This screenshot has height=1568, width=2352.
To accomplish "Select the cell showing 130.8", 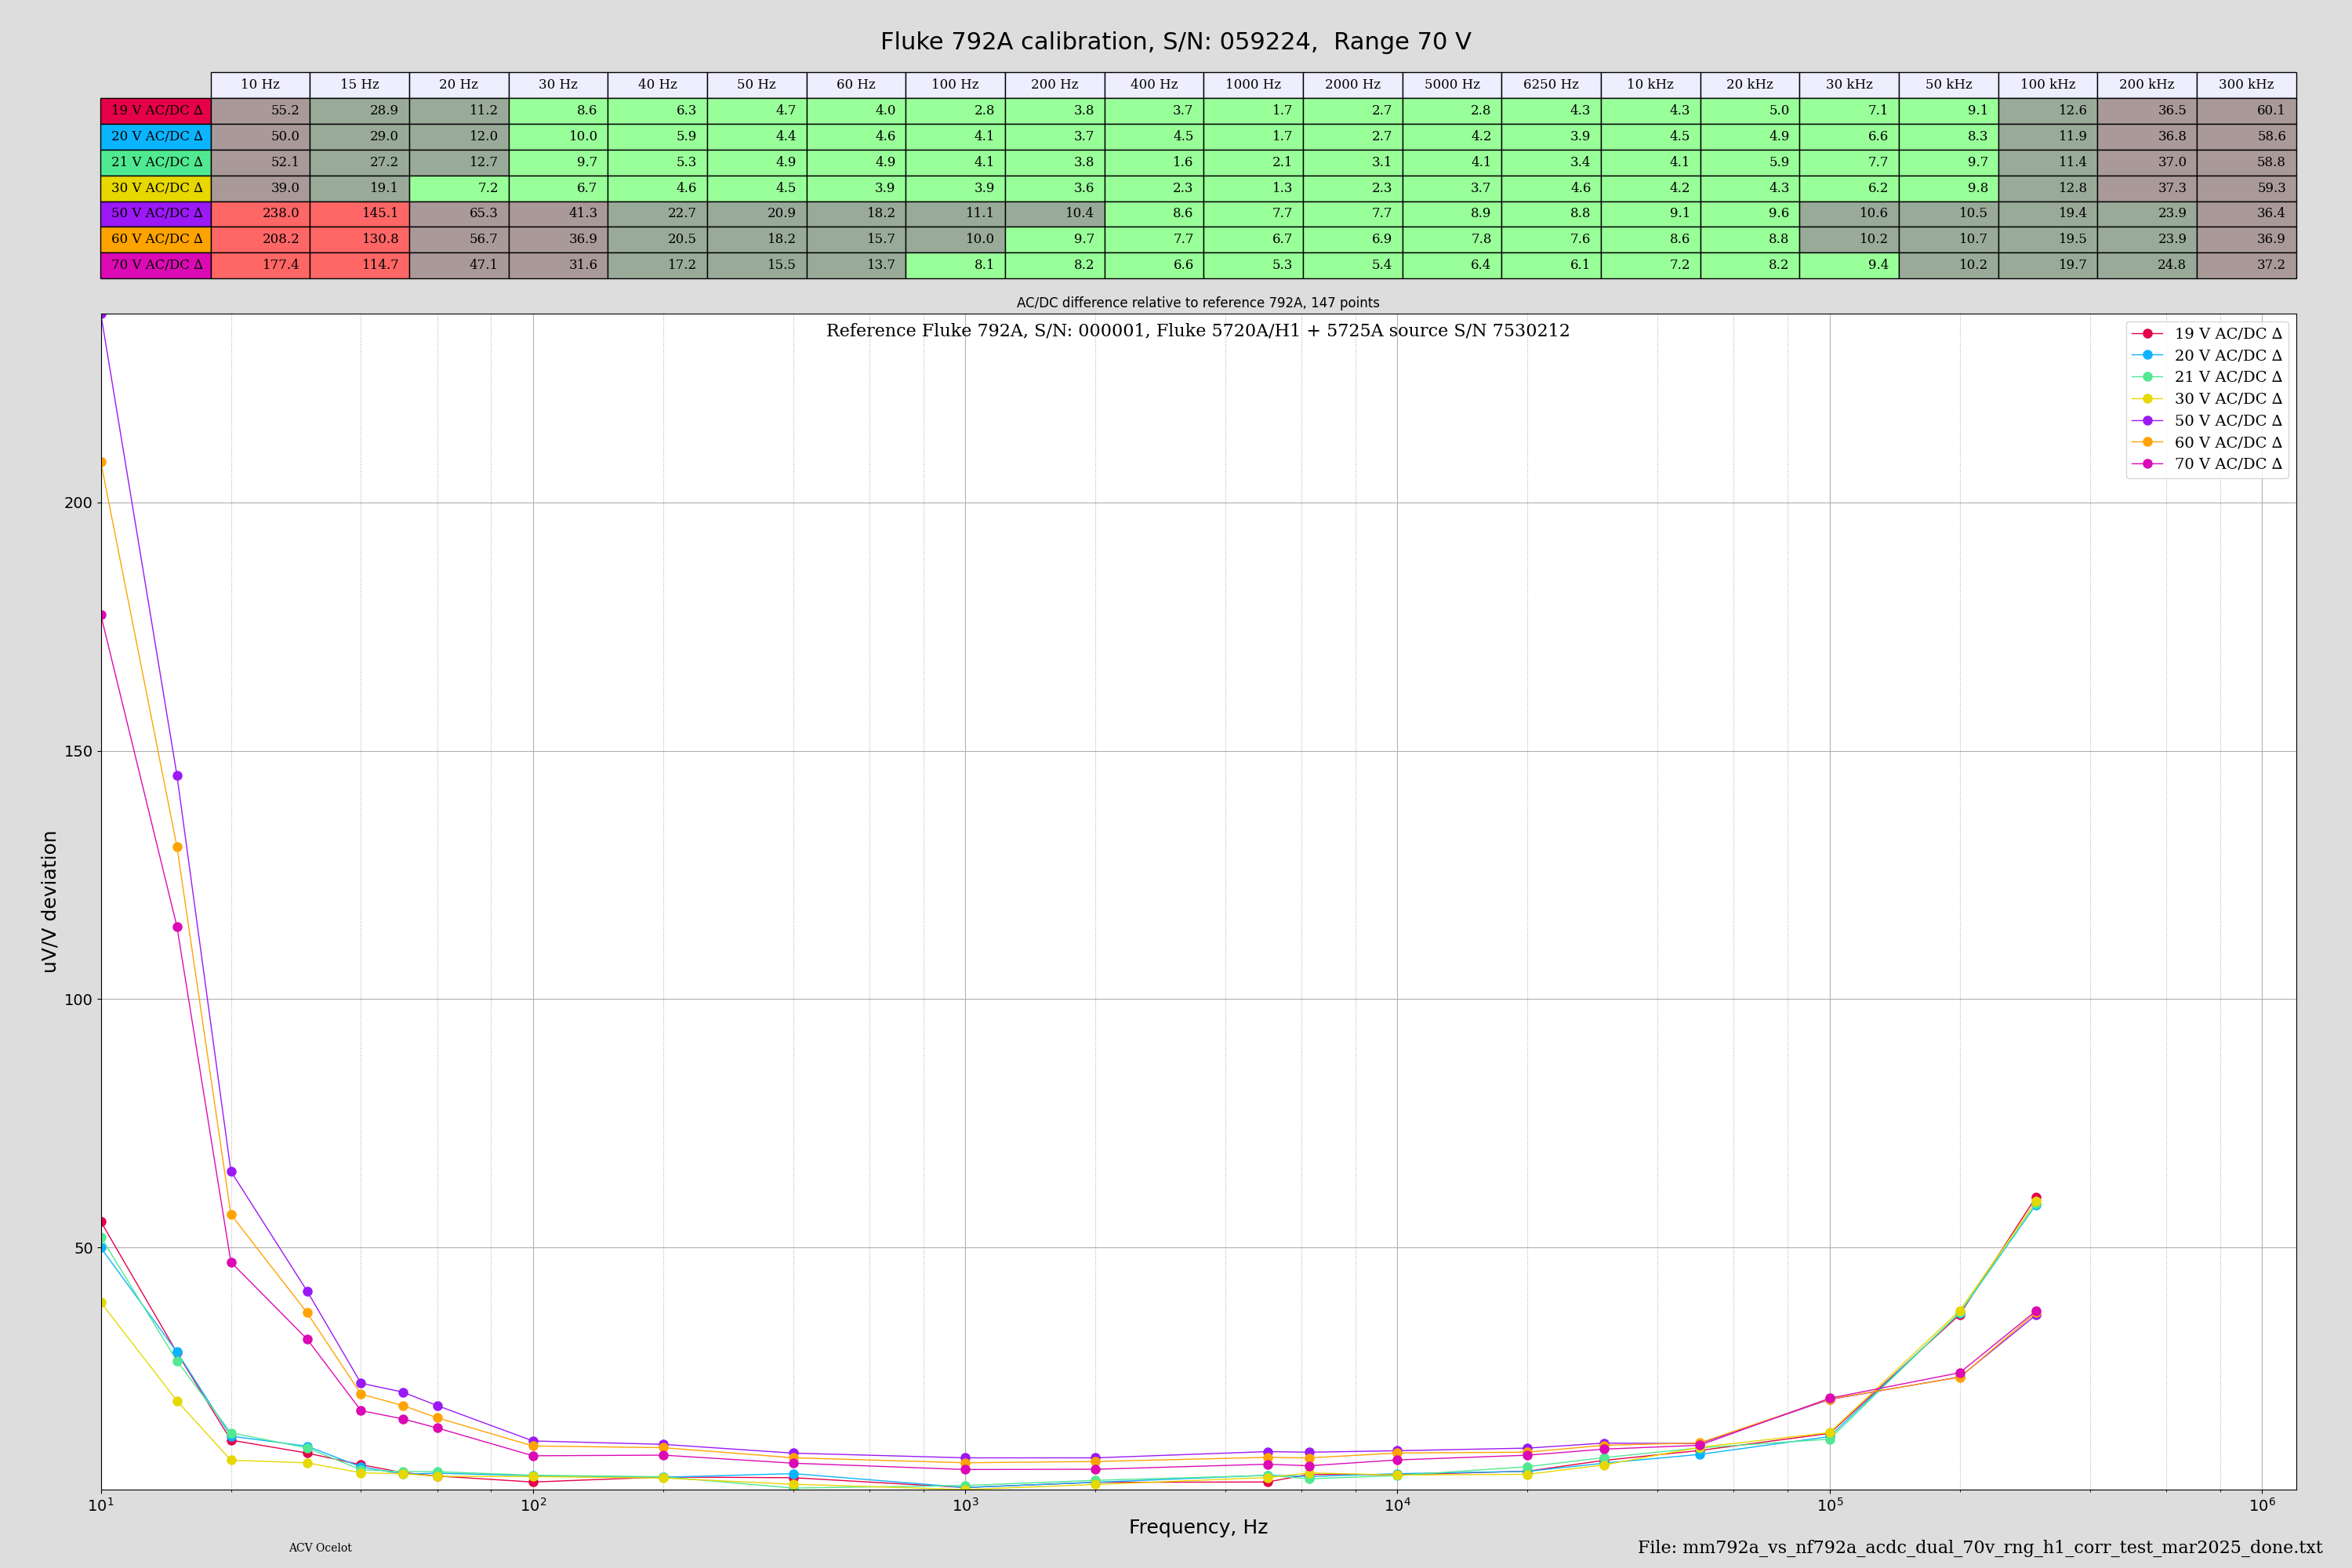I will [x=360, y=239].
